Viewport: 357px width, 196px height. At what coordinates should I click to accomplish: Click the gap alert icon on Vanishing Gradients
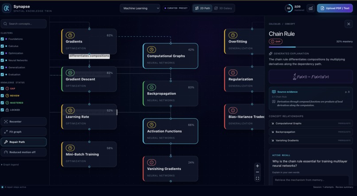(151, 162)
